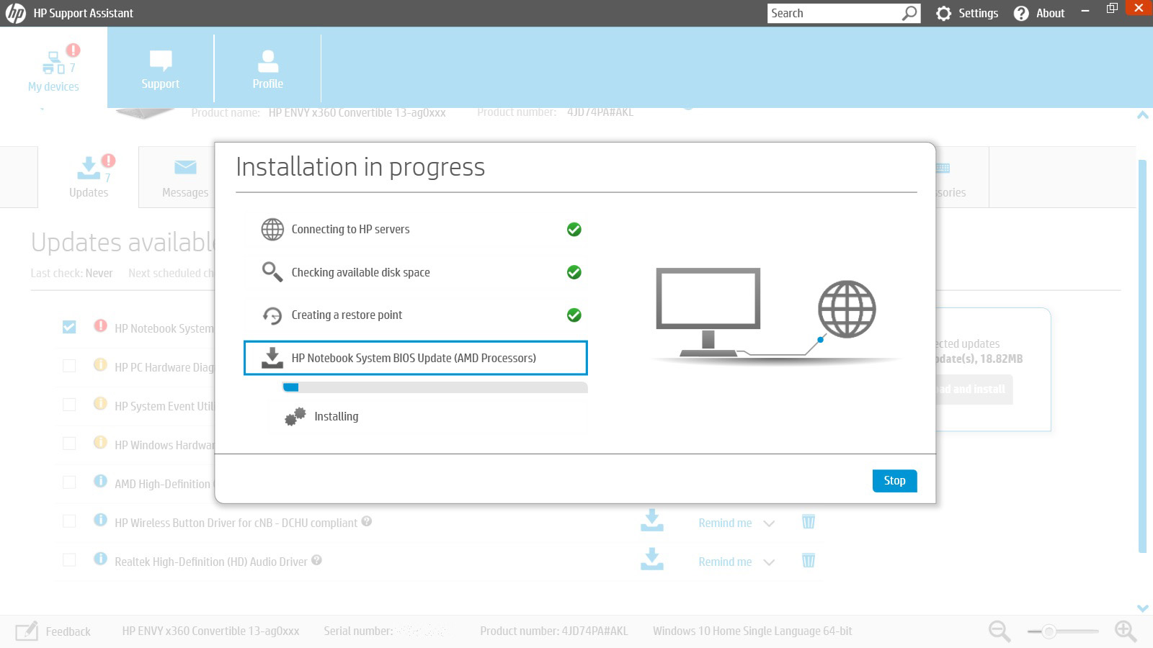Image resolution: width=1153 pixels, height=648 pixels.
Task: Click the HP logo icon
Action: (x=15, y=13)
